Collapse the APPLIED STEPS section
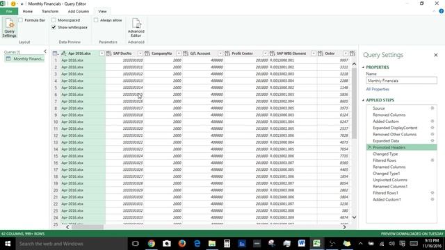Screen dimensions: 445x250 click(x=363, y=100)
